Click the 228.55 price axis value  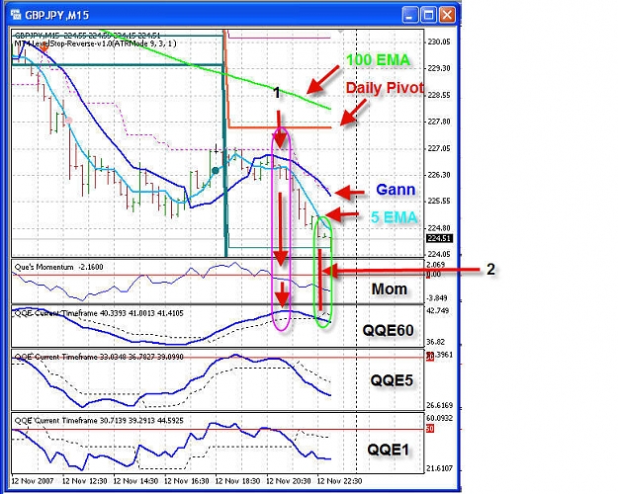[x=439, y=95]
